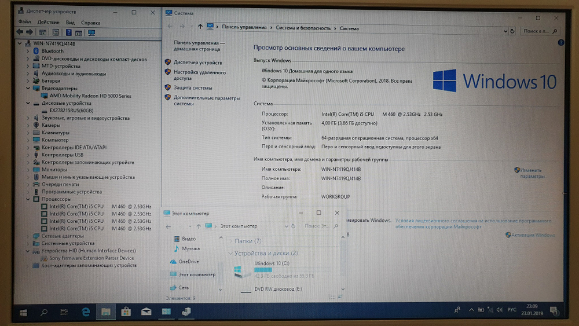579x326 pixels.
Task: Click the search field in Система window
Action: tap(540, 31)
